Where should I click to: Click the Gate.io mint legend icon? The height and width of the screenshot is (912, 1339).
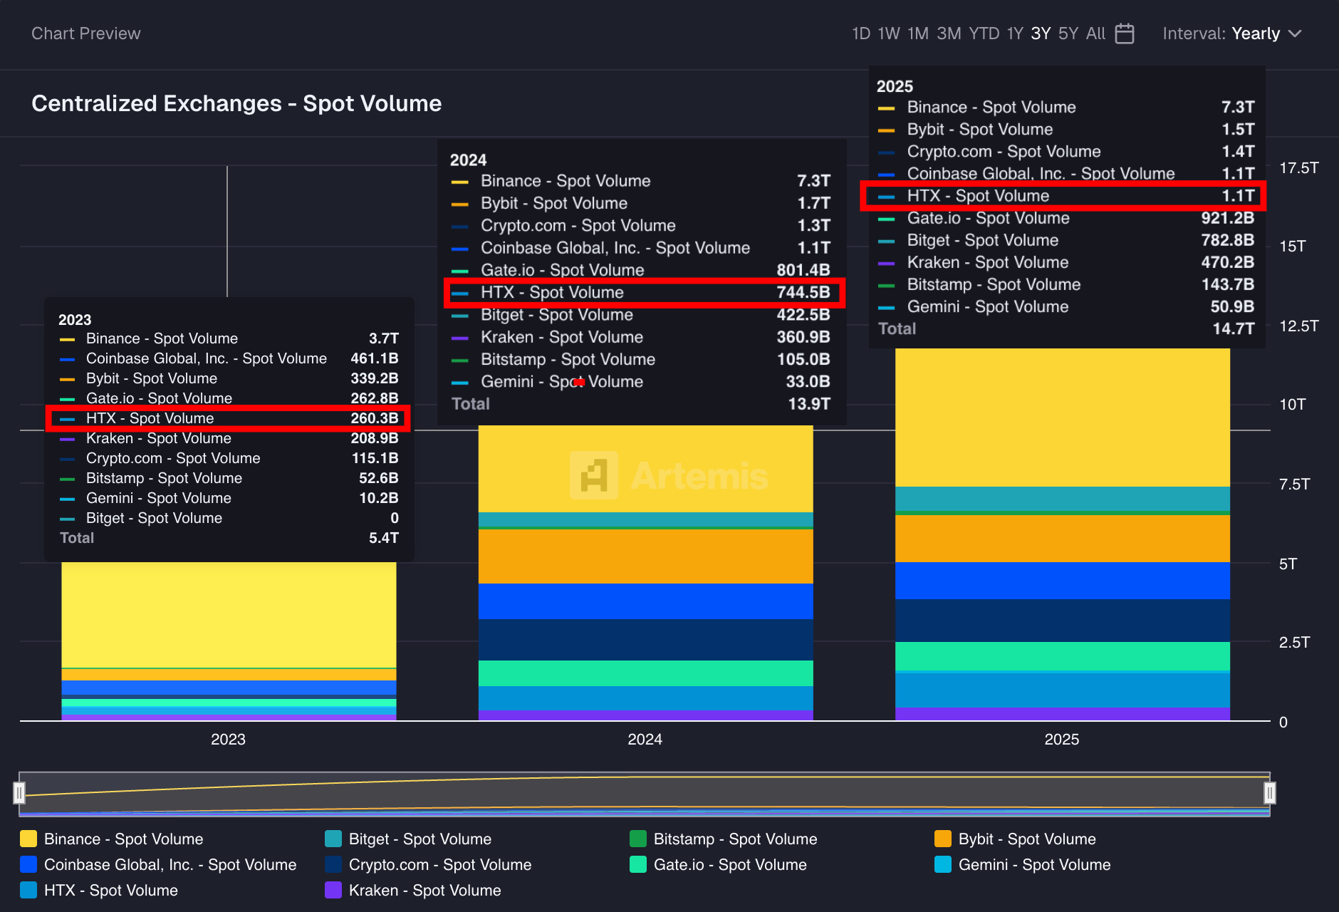point(638,864)
